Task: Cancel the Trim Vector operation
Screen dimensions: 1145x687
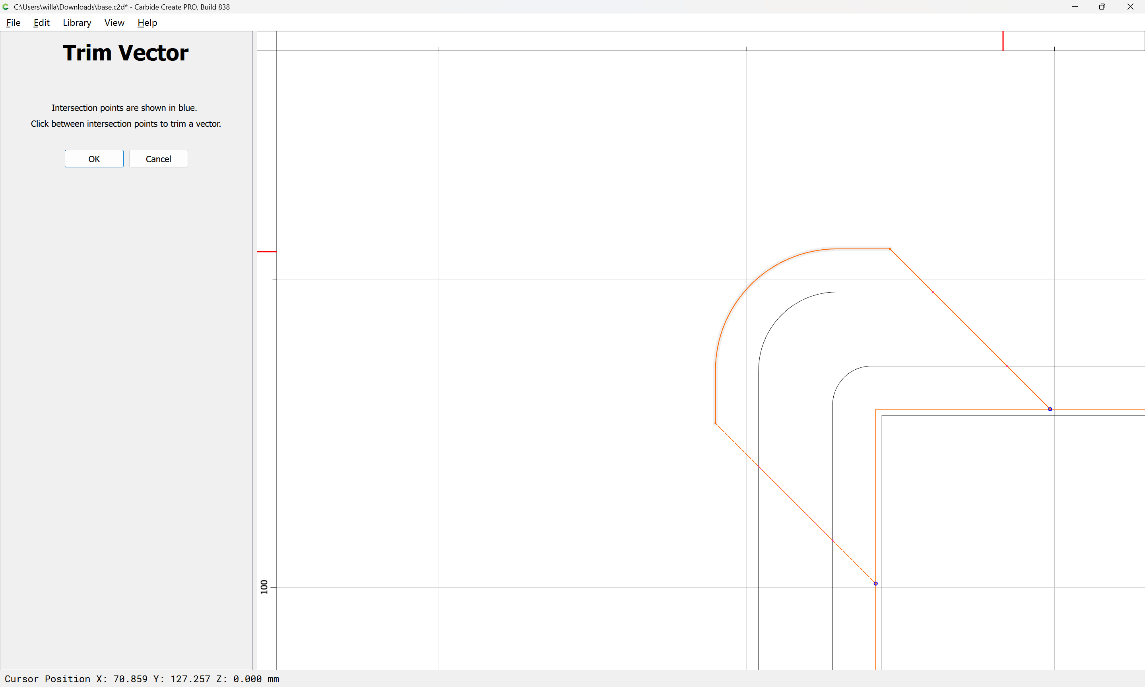Action: tap(158, 159)
